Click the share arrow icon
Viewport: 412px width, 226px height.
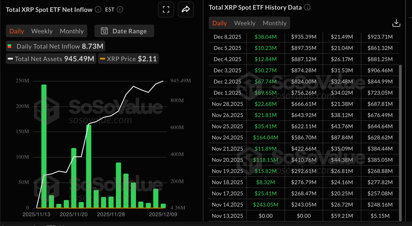(x=186, y=9)
